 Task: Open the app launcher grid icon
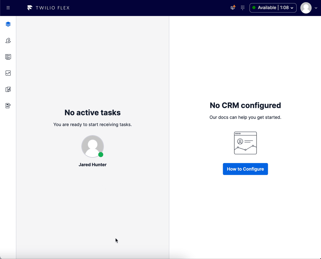[x=242, y=8]
